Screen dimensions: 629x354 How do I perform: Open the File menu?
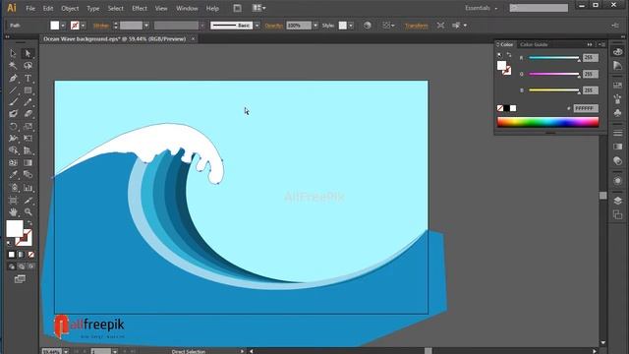pos(30,8)
